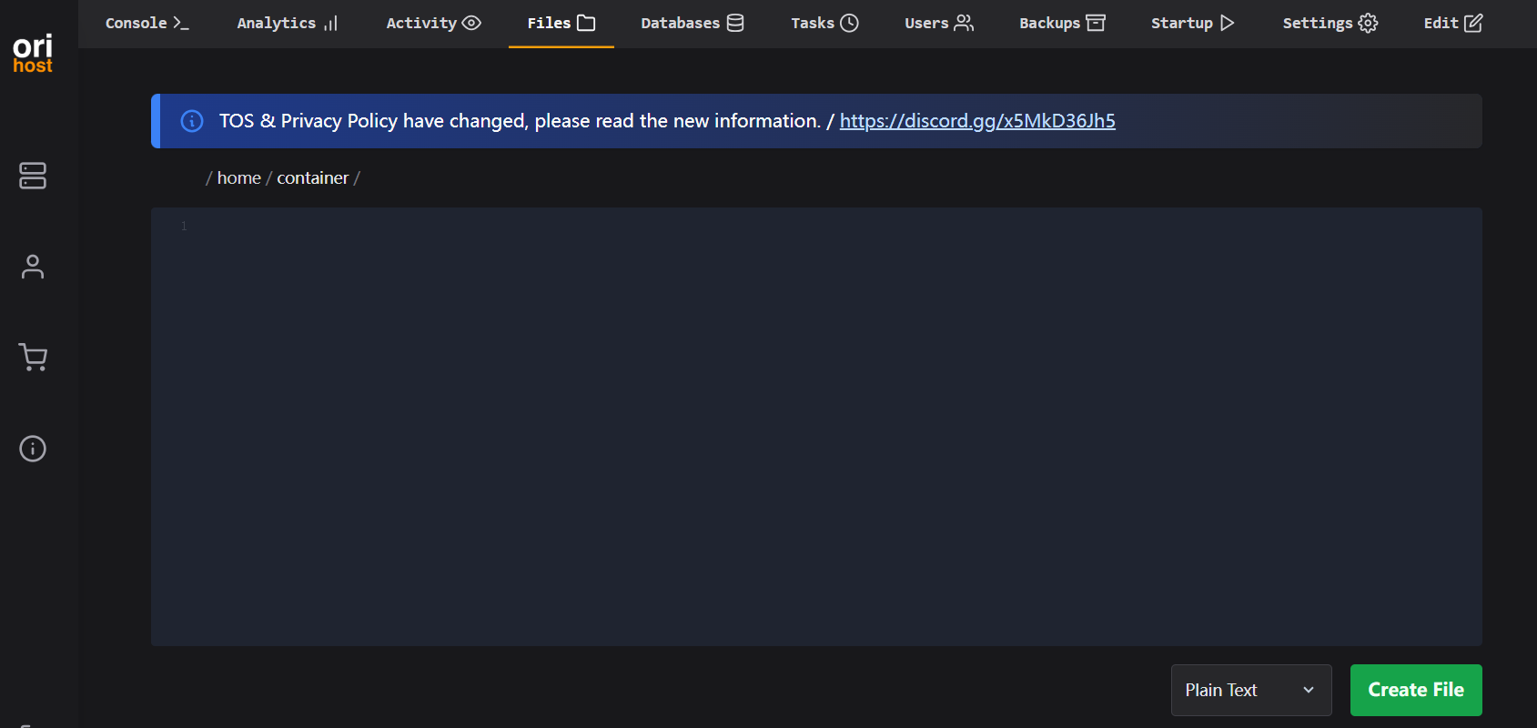Open the account profile sidebar icon
This screenshot has width=1537, height=728.
pos(33,267)
